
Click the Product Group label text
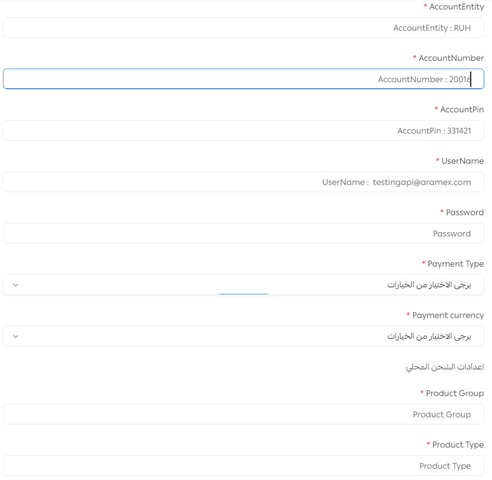(454, 393)
